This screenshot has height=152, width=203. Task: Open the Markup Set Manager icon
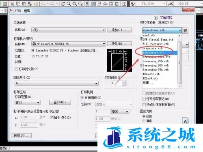pyautogui.click(x=111, y=4)
